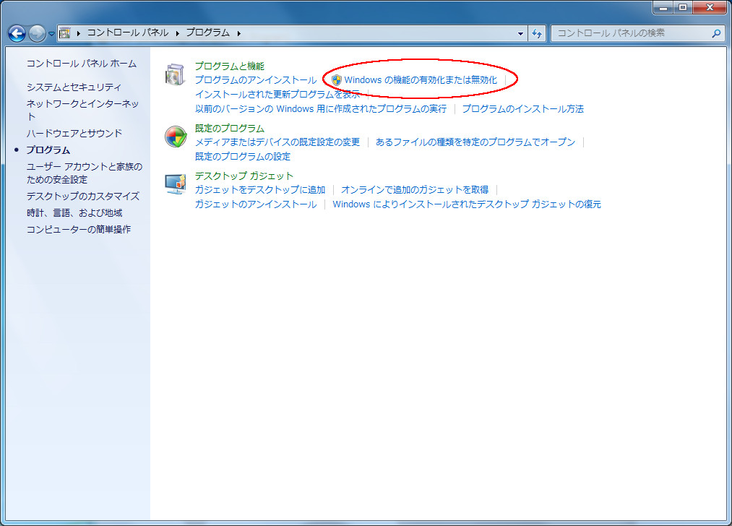Open 既定のプログラムの設定 link
Screen dimensions: 732x526
tap(242, 157)
